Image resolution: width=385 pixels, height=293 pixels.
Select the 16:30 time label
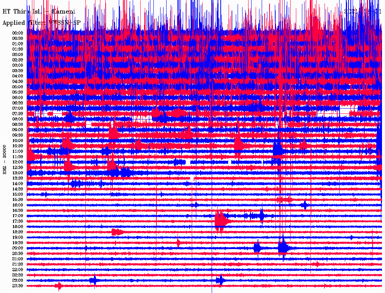click(18, 211)
